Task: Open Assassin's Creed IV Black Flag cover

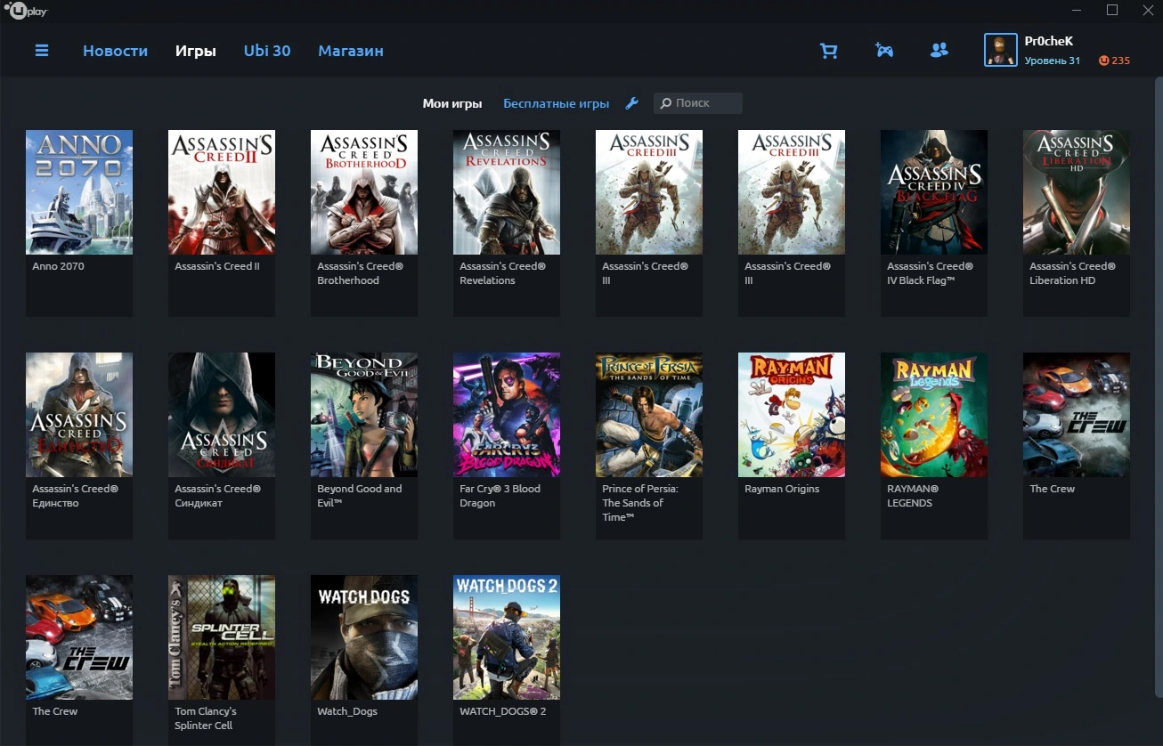Action: click(934, 192)
